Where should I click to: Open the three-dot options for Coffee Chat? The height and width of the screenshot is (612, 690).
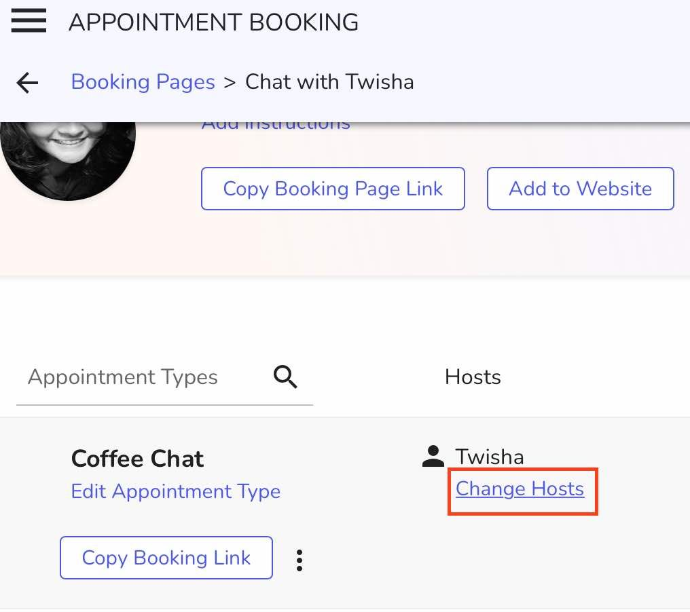pyautogui.click(x=299, y=560)
